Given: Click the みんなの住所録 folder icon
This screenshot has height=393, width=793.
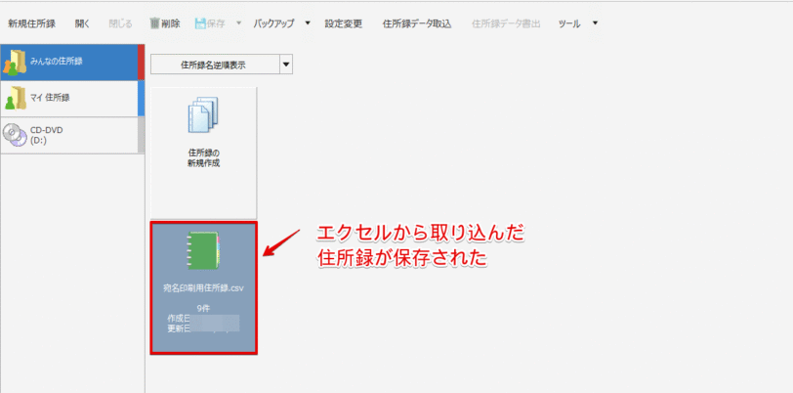Looking at the screenshot, I should click(x=14, y=64).
